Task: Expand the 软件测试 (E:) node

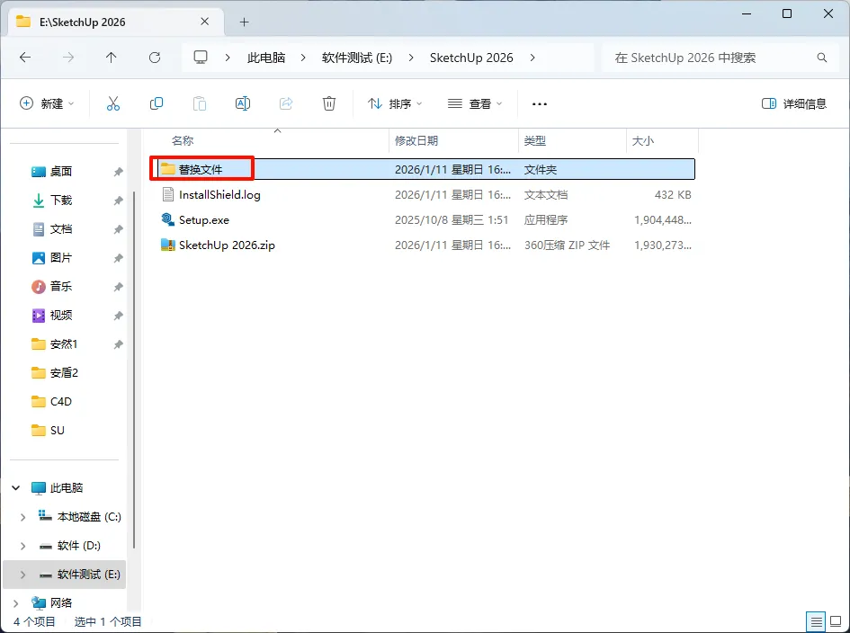Action: click(x=22, y=575)
